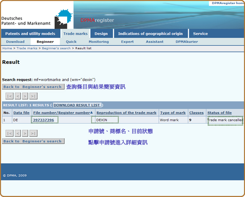The height and width of the screenshot is (197, 245).
Task: Click lower Back to Beginner's search button
Action: pyautogui.click(x=33, y=141)
